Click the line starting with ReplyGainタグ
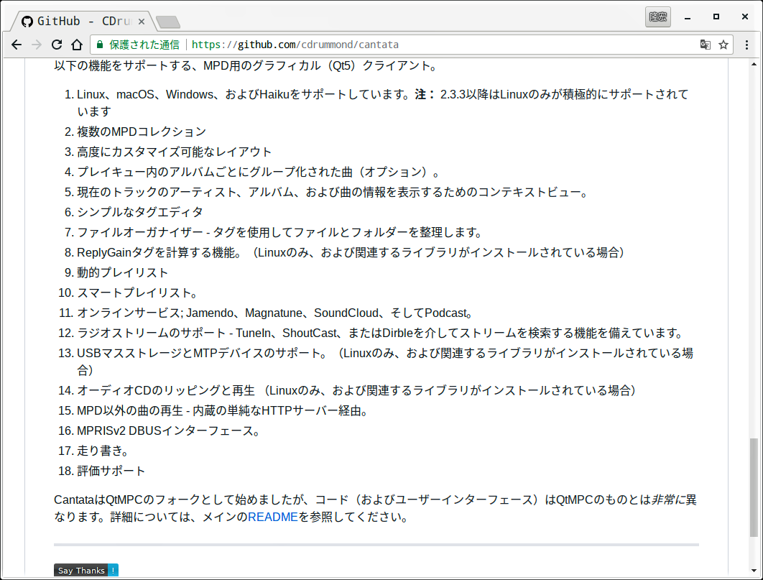The image size is (763, 580). point(351,252)
